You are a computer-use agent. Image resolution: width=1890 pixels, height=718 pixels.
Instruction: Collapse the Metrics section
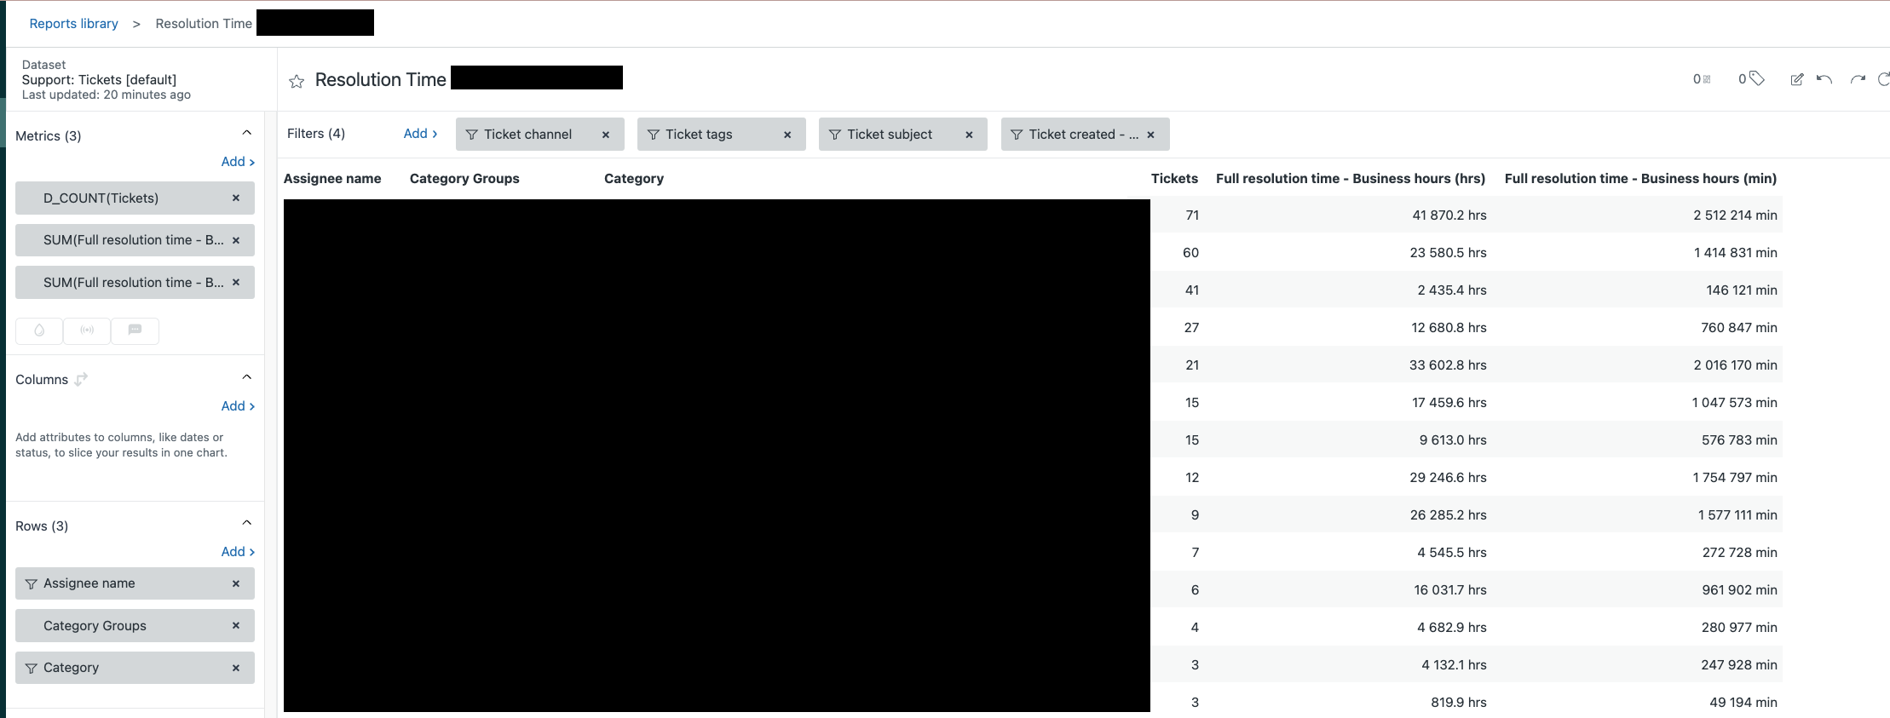[x=246, y=133]
